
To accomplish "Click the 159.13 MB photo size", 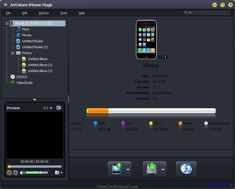I will [161, 129].
